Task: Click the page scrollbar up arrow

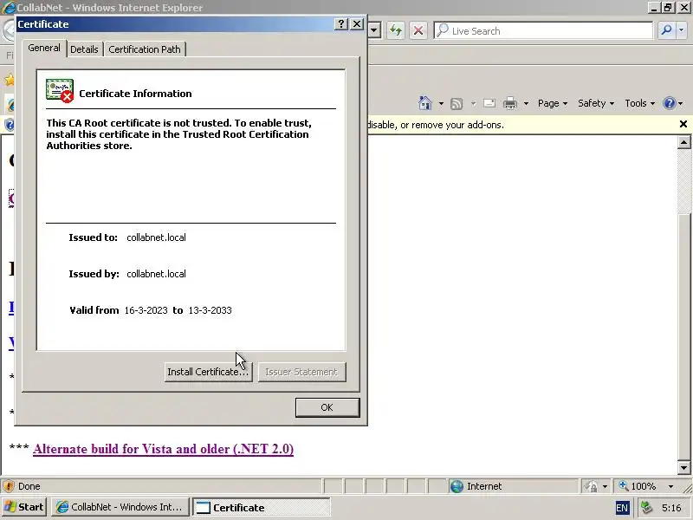Action: [683, 142]
